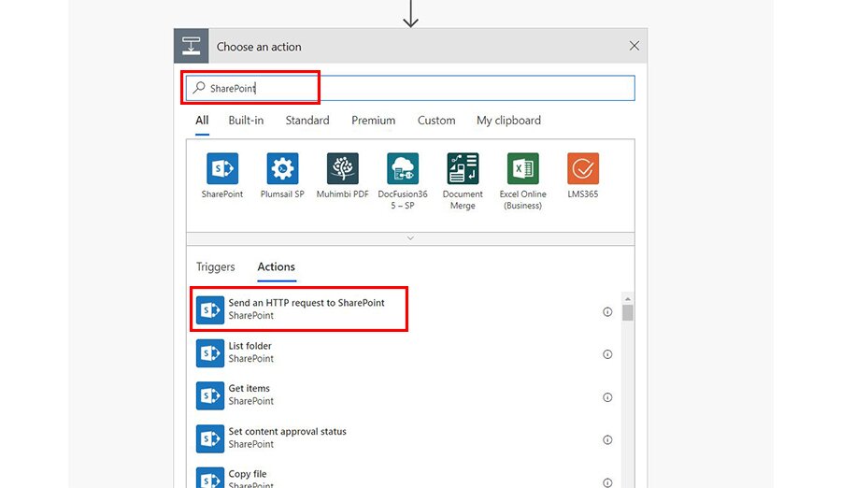Screen dimensions: 841x488
Task: Click the scrollbar up arrow
Action: pos(628,298)
